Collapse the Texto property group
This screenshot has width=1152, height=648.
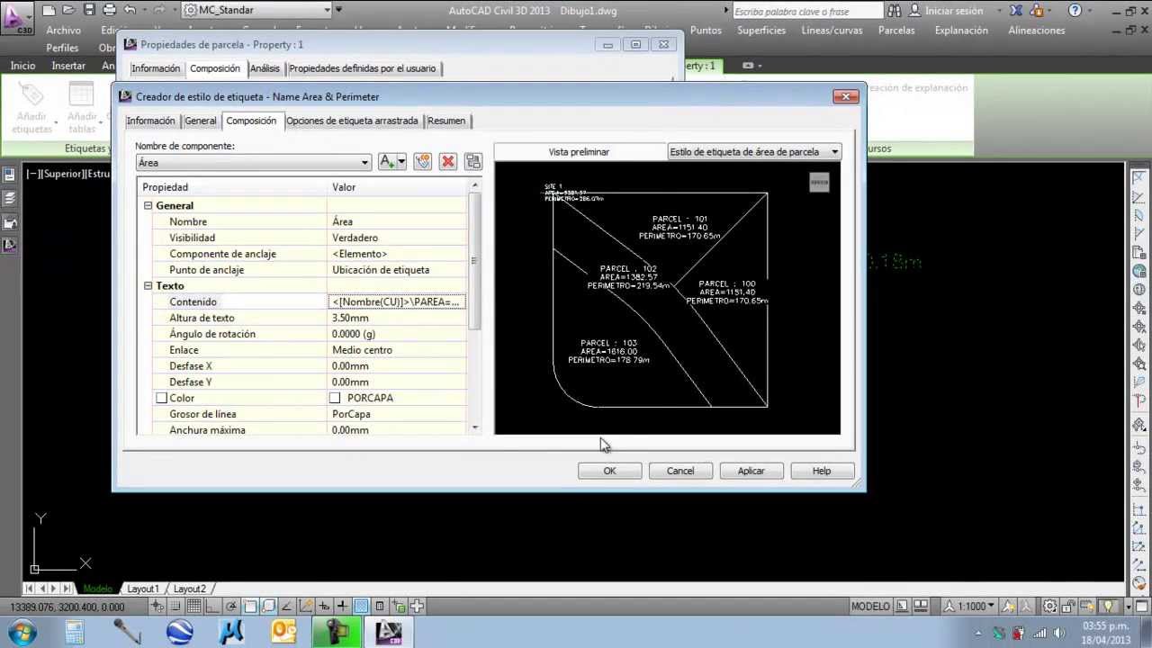coord(148,286)
